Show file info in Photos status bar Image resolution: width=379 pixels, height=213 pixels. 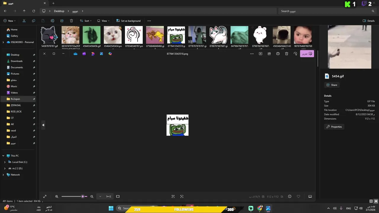coord(290,196)
